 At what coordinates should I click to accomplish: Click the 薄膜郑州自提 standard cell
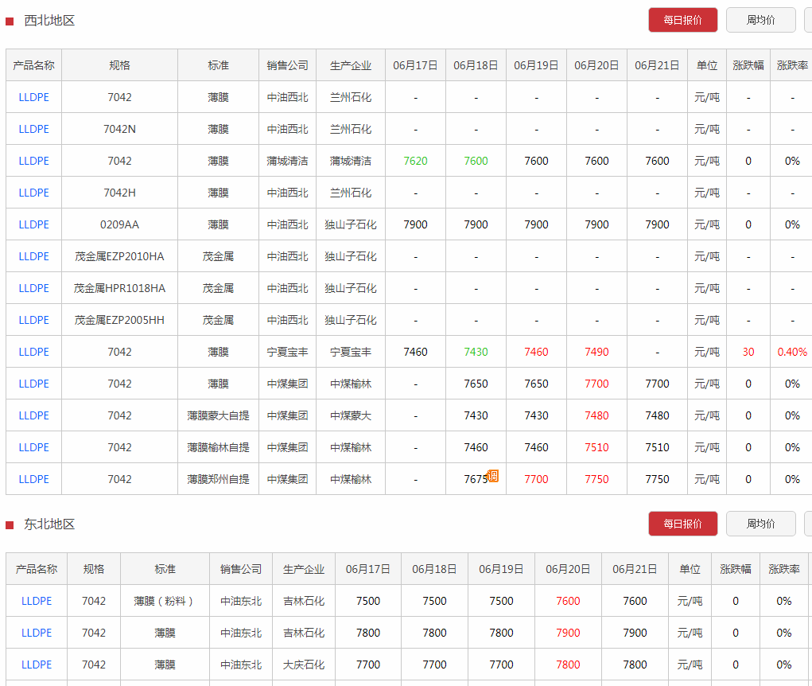[218, 479]
